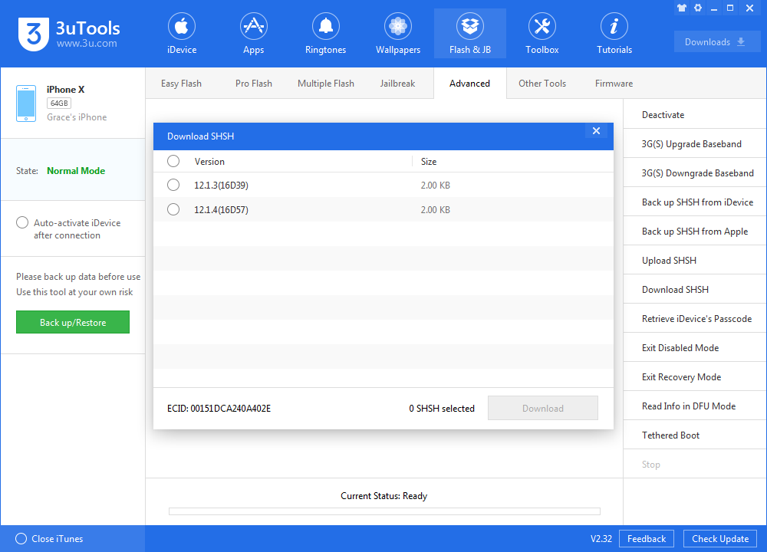The image size is (767, 552).
Task: Click the Download button in SHSH dialog
Action: click(542, 408)
